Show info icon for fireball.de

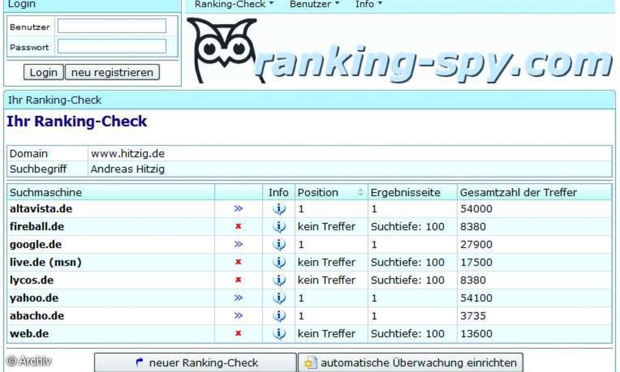279,226
